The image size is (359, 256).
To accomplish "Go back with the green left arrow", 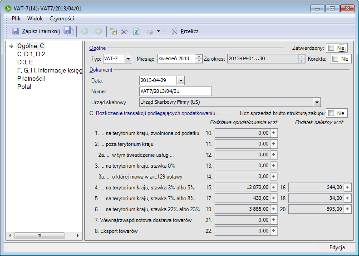I will pos(85,31).
